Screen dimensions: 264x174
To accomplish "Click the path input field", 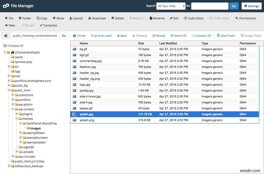I will click(x=35, y=36).
